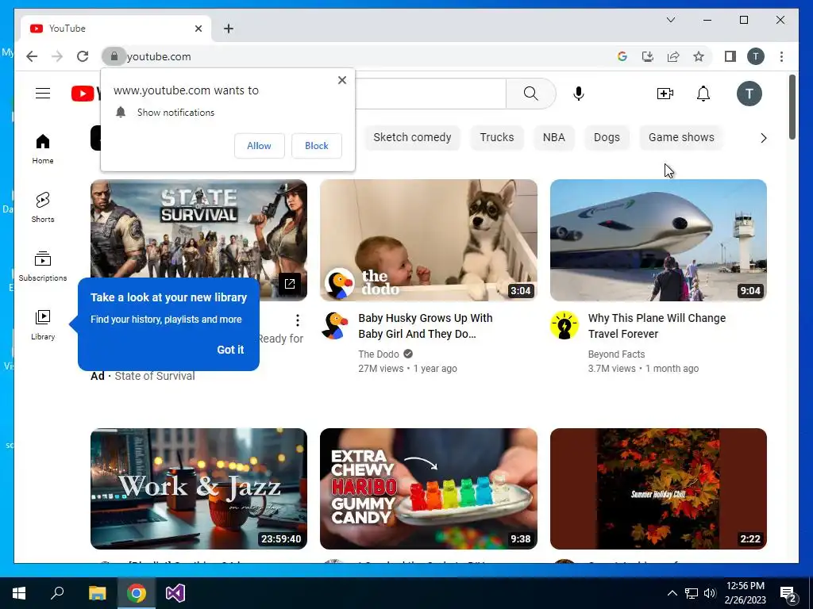Screen dimensions: 813x609
Task: Click the search magnifier button
Action: (x=530, y=94)
